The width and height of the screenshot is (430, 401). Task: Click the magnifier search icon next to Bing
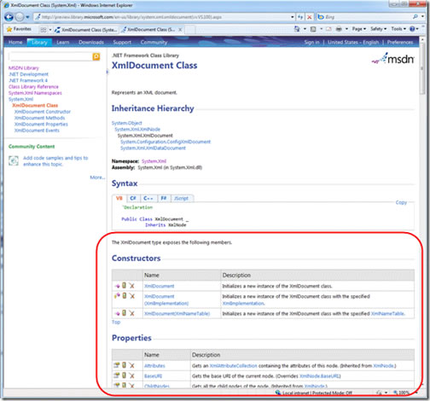click(415, 17)
